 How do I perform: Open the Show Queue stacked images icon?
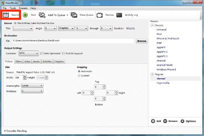click(x=74, y=15)
